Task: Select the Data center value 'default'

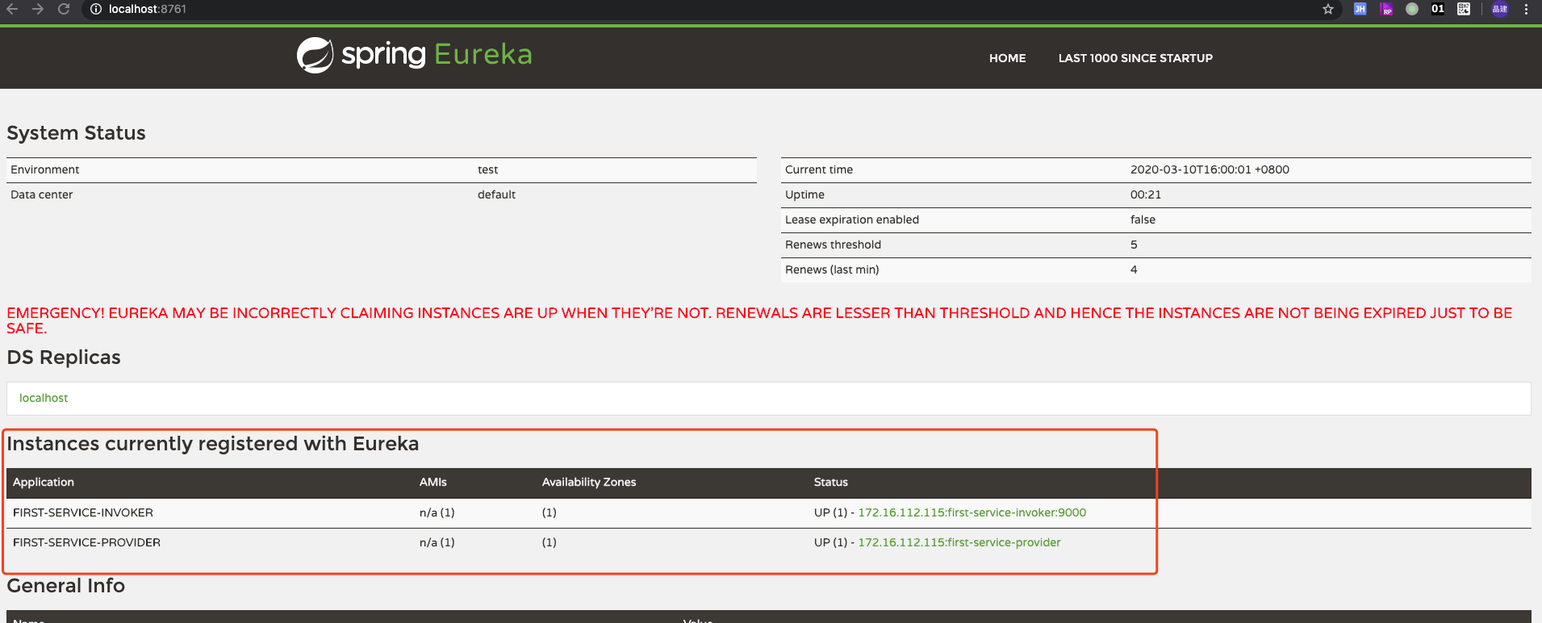Action: (496, 194)
